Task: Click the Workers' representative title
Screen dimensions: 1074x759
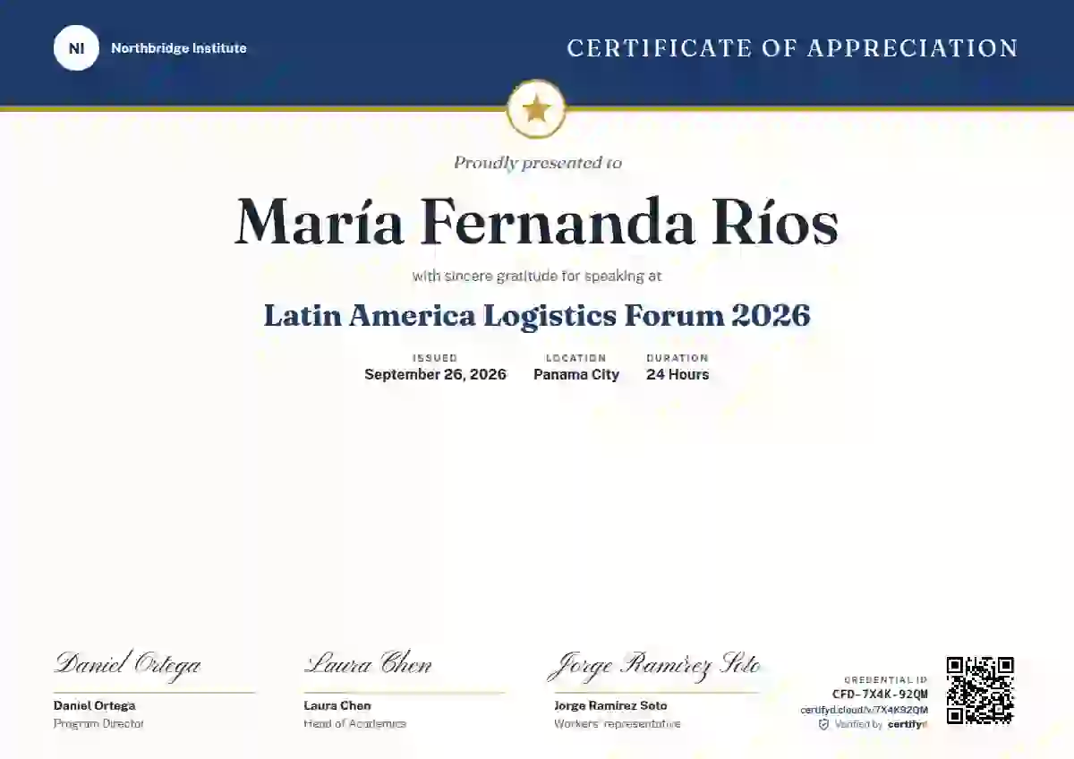Action: click(617, 723)
